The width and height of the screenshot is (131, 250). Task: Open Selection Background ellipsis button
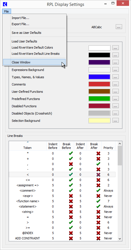tap(115, 121)
